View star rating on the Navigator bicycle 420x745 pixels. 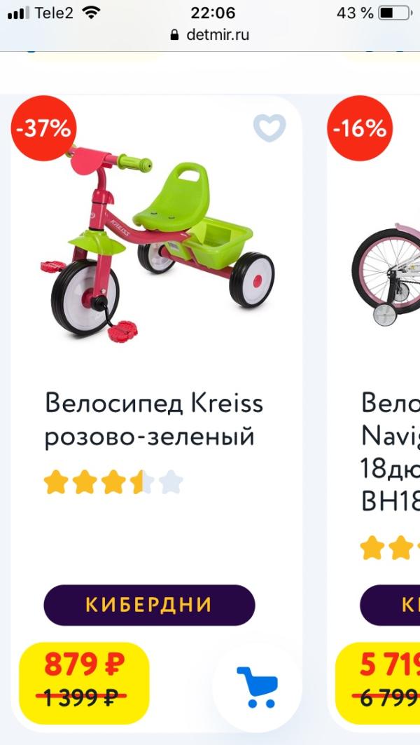(x=390, y=547)
